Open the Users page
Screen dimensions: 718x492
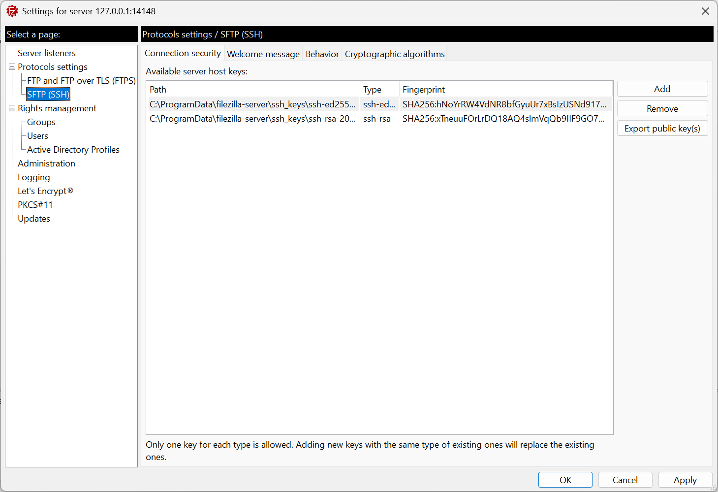(x=37, y=136)
